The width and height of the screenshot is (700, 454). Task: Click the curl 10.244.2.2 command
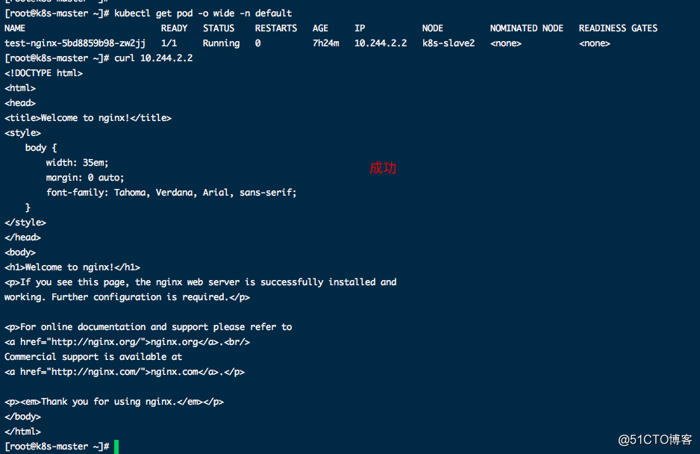[153, 58]
